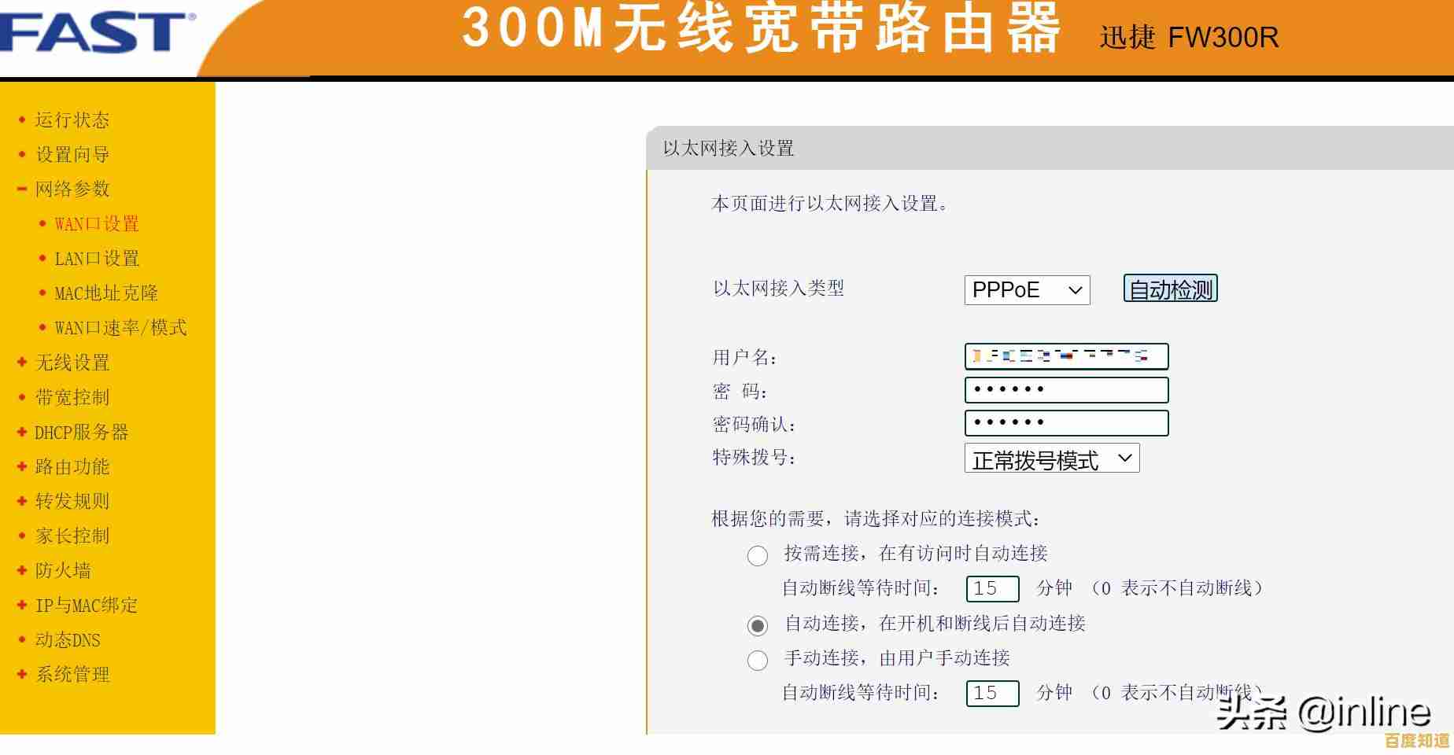Open the 设置向导 wizard

click(71, 154)
